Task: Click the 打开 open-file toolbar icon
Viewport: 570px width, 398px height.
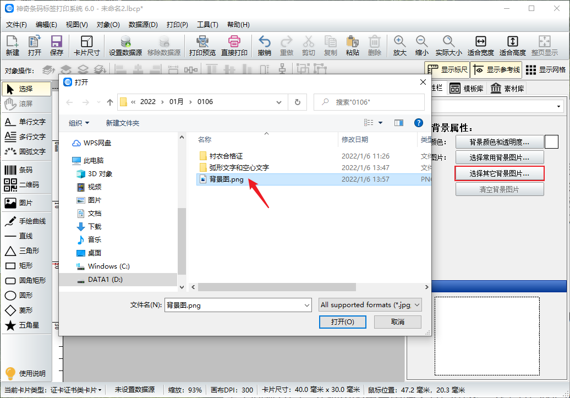Action: (x=35, y=46)
